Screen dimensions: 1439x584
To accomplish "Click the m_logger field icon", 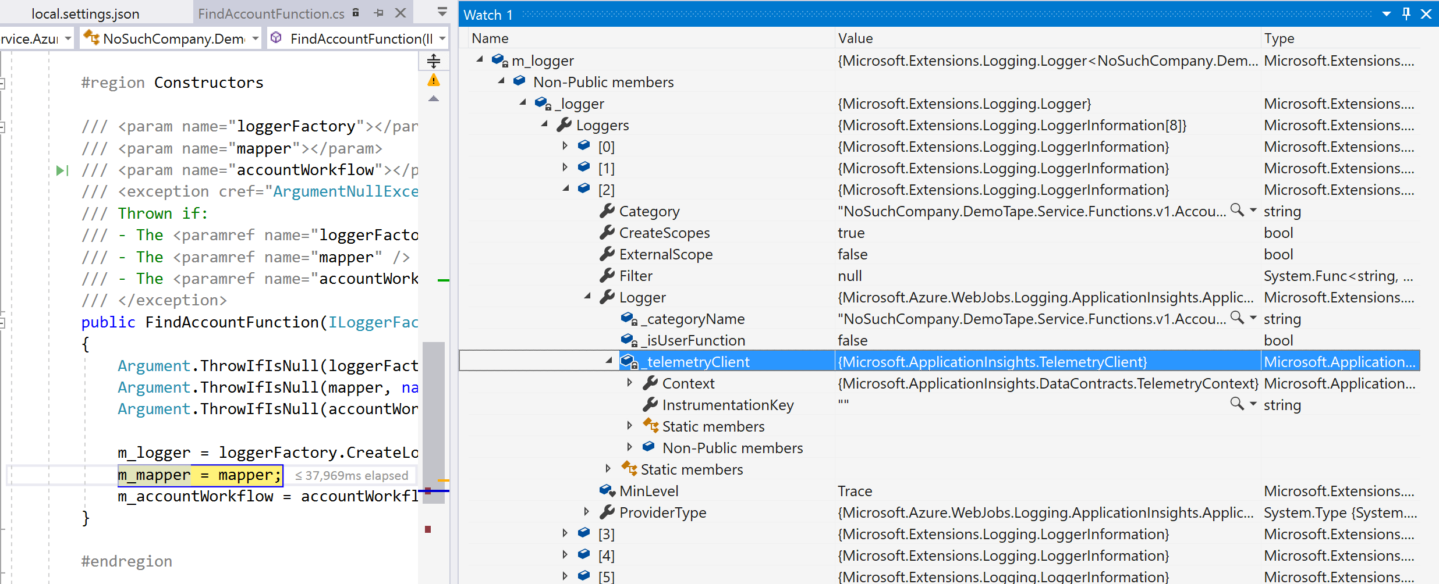I will tap(499, 60).
